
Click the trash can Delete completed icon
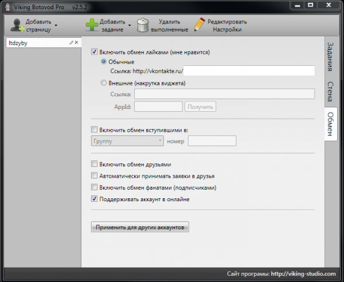pos(143,25)
